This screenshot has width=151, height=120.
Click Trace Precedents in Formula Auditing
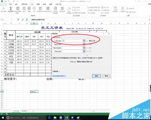click(x=94, y=7)
